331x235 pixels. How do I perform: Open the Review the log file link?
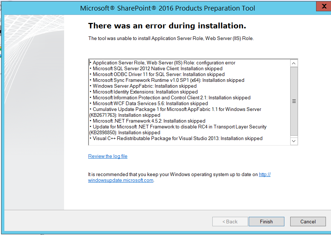click(x=108, y=156)
